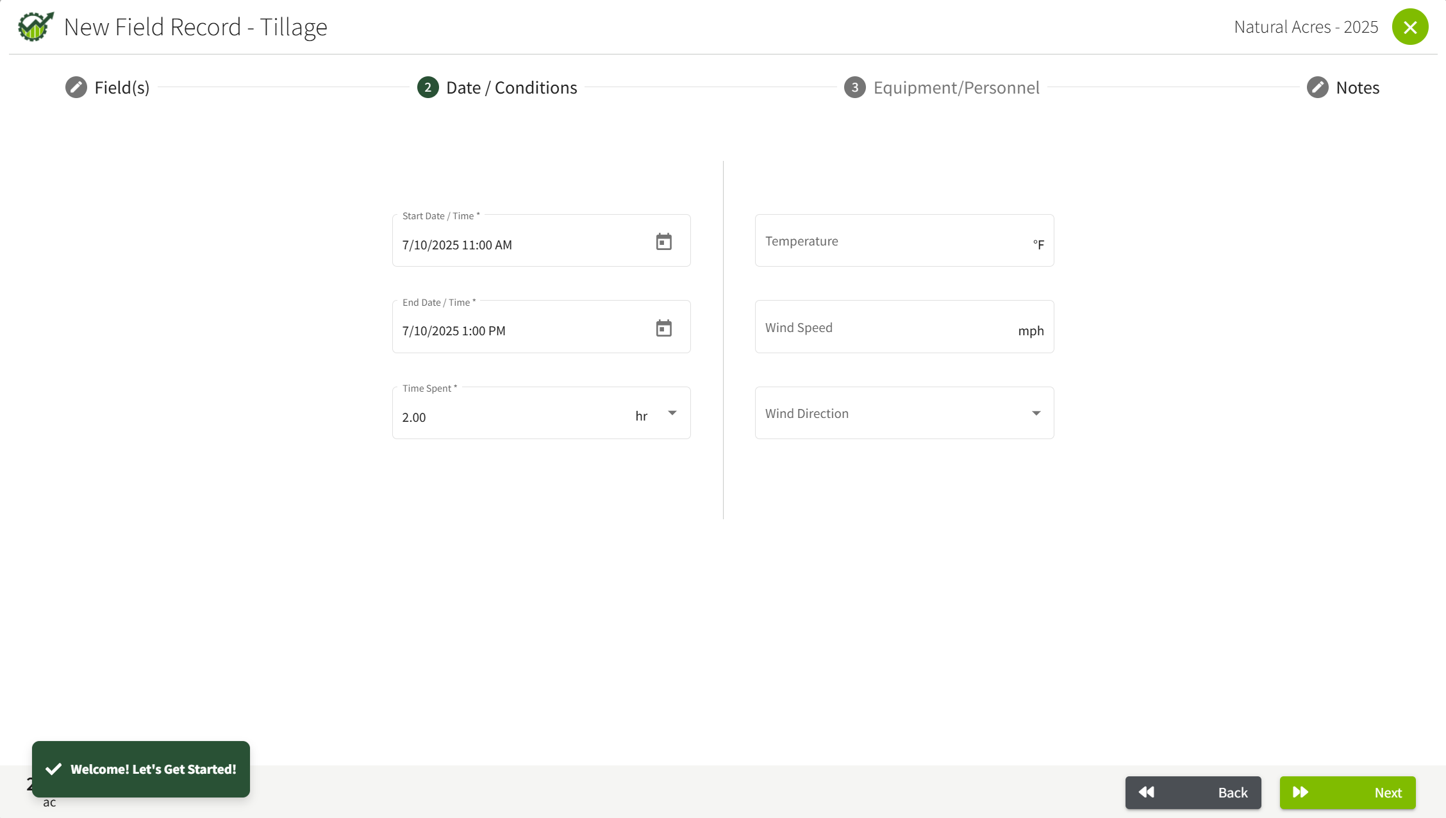1446x818 pixels.
Task: Click the Natural Acres - 2025 label
Action: pos(1306,27)
